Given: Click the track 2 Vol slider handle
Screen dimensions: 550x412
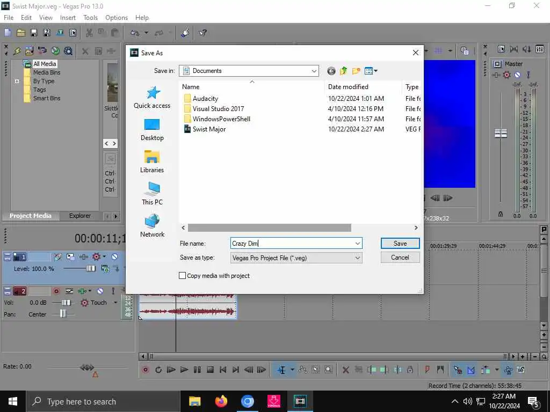Looking at the screenshot, I should pyautogui.click(x=66, y=303).
